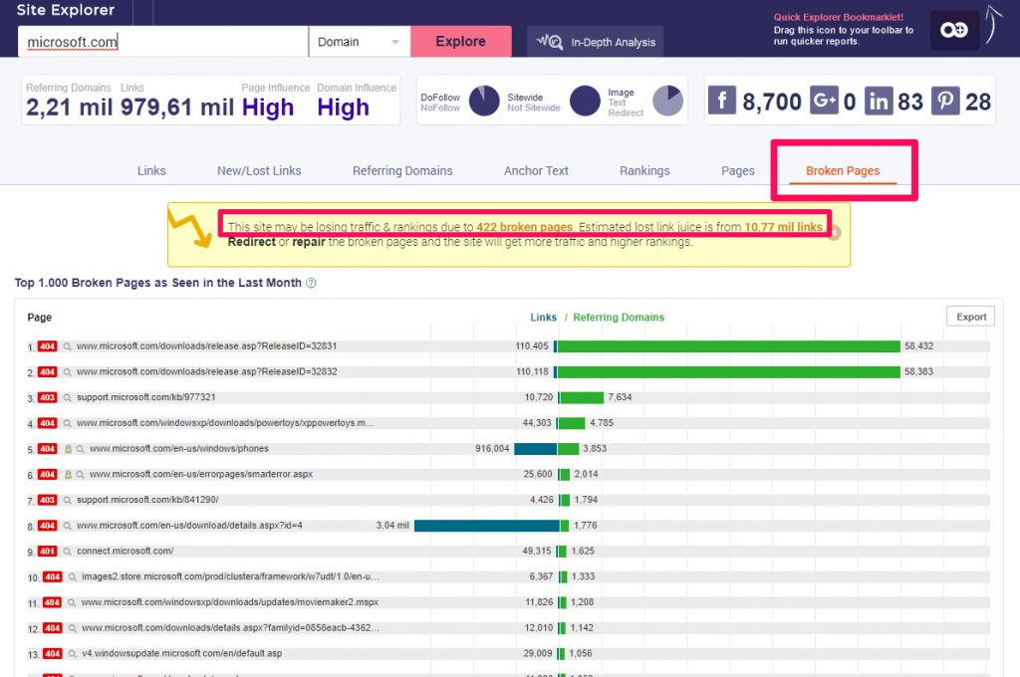Click the 404 badge on row 1
This screenshot has width=1020, height=677.
[47, 346]
